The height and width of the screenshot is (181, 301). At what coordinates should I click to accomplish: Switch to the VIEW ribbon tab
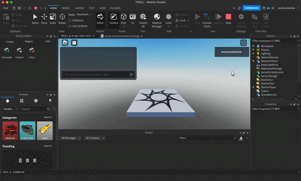[102, 8]
